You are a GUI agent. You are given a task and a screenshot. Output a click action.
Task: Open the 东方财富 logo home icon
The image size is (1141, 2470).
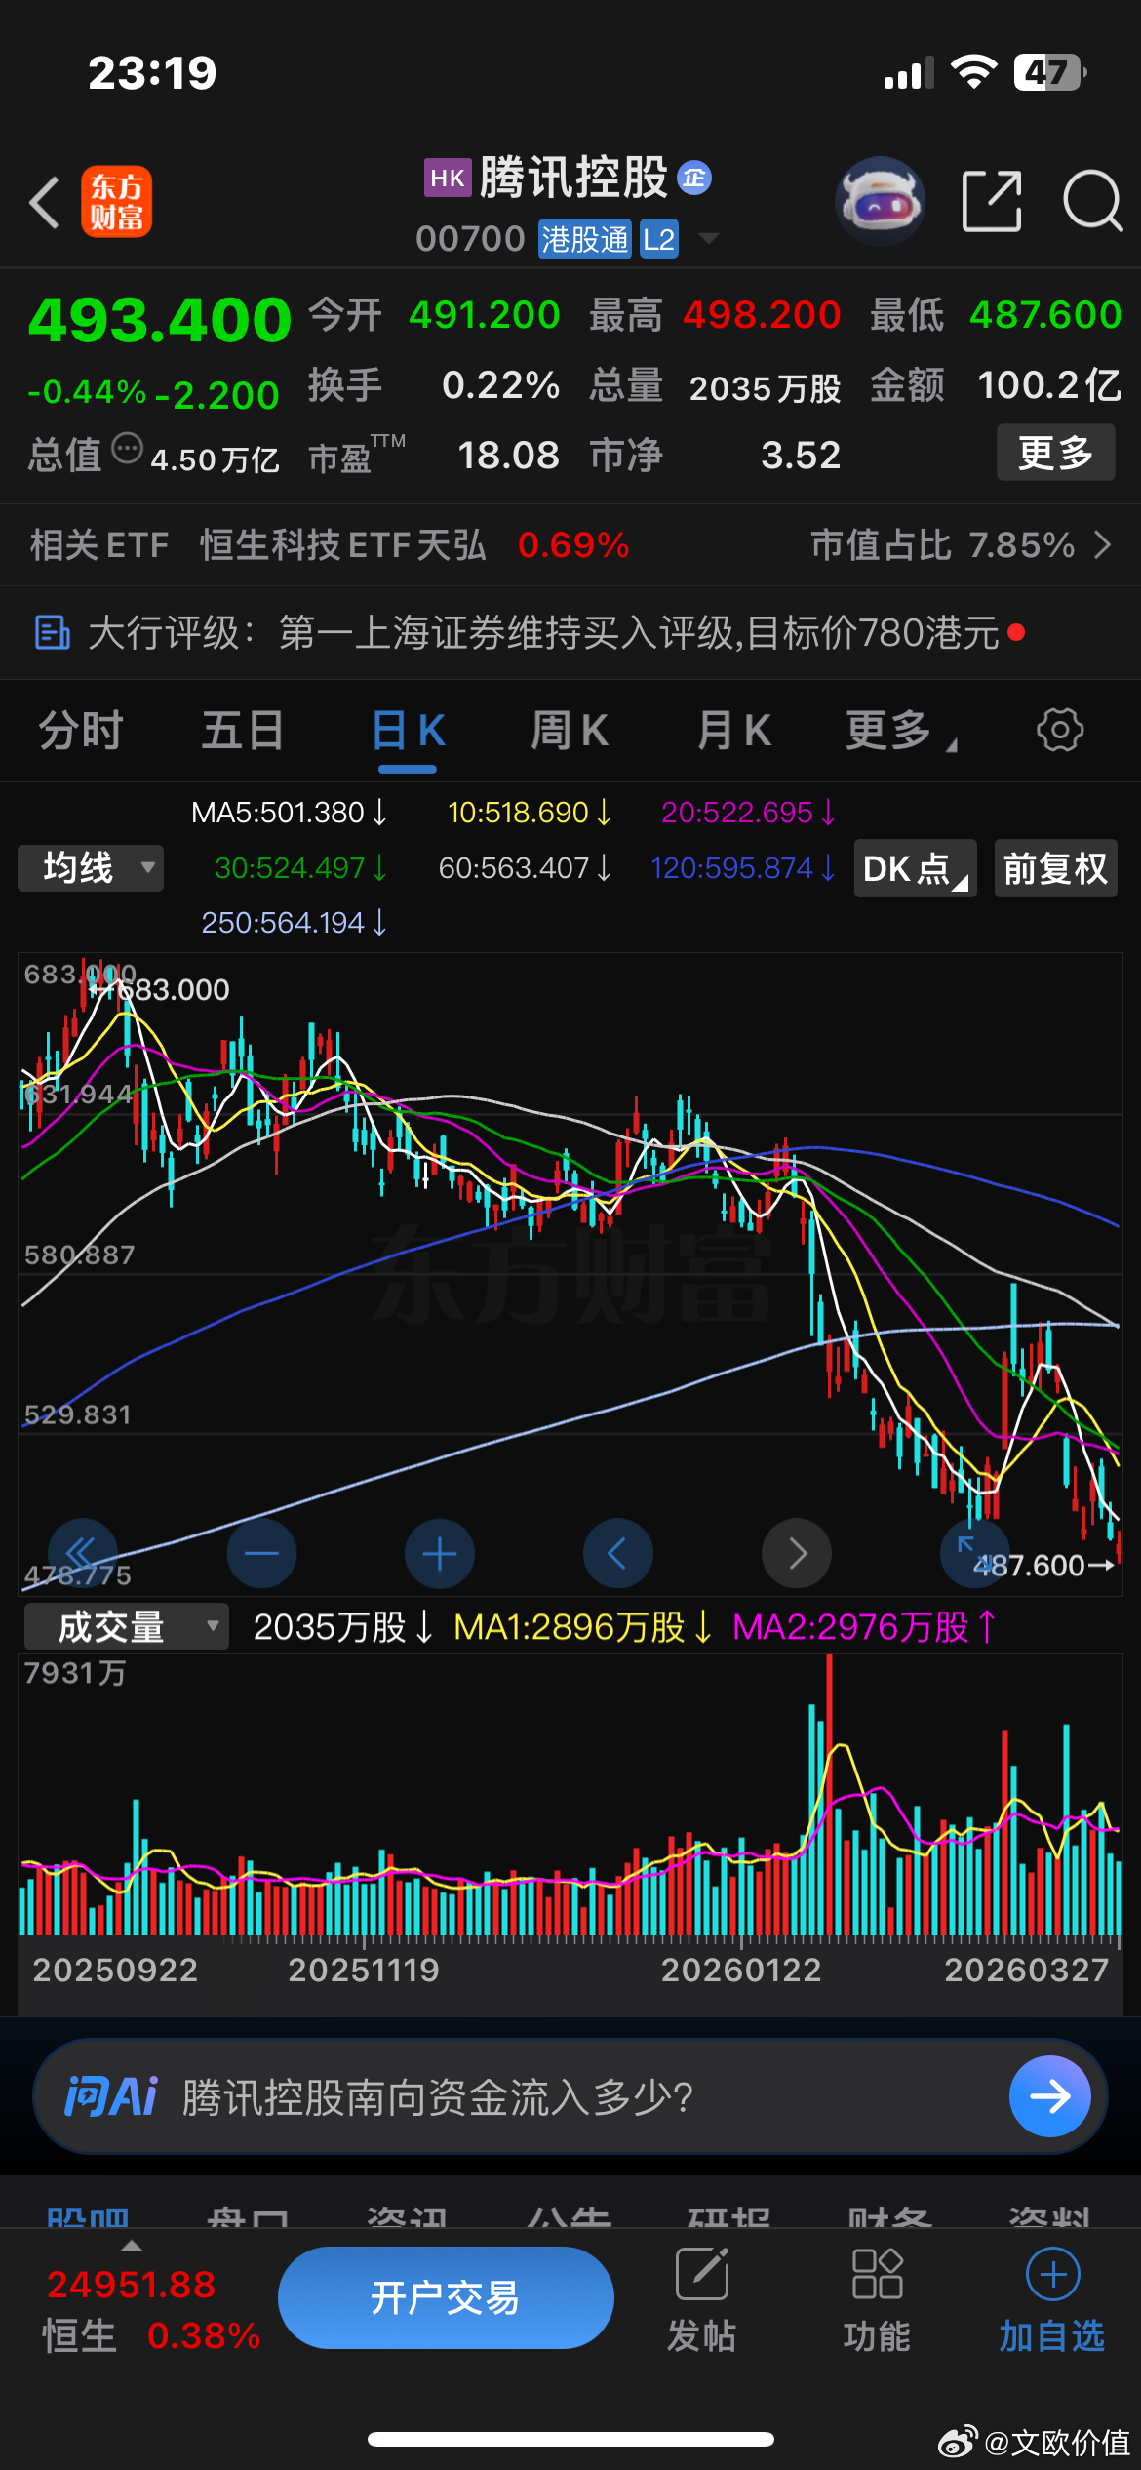pyautogui.click(x=117, y=202)
